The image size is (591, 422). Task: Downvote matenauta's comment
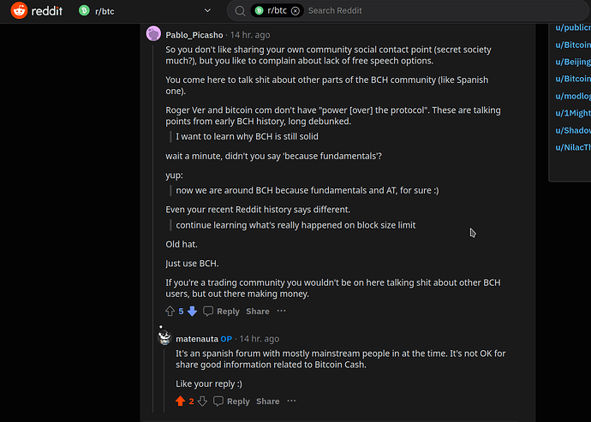[x=202, y=401]
